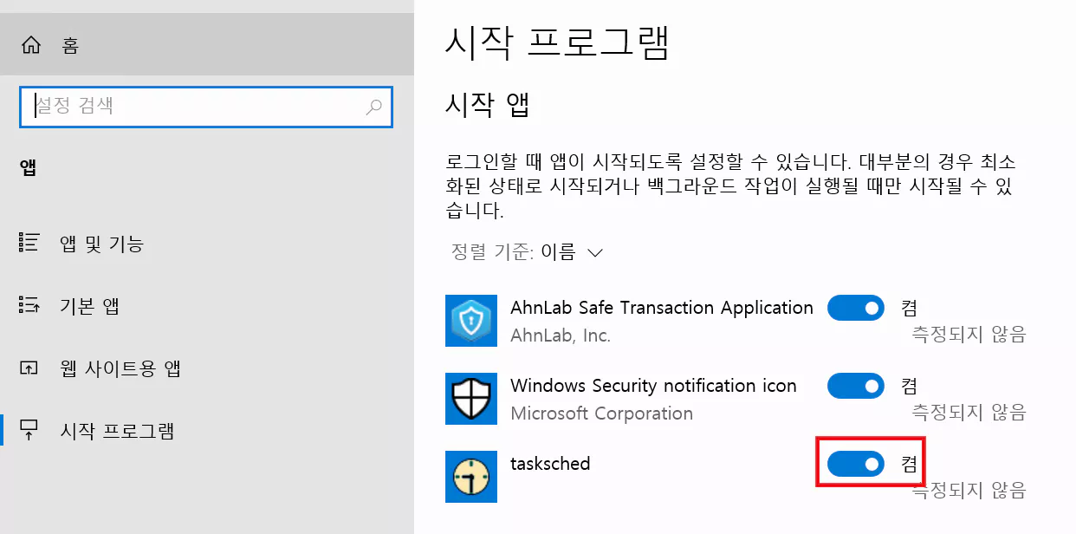Screen dimensions: 1076x534
Task: Click the 웹 사이트용 앱 icon
Action: click(x=29, y=368)
